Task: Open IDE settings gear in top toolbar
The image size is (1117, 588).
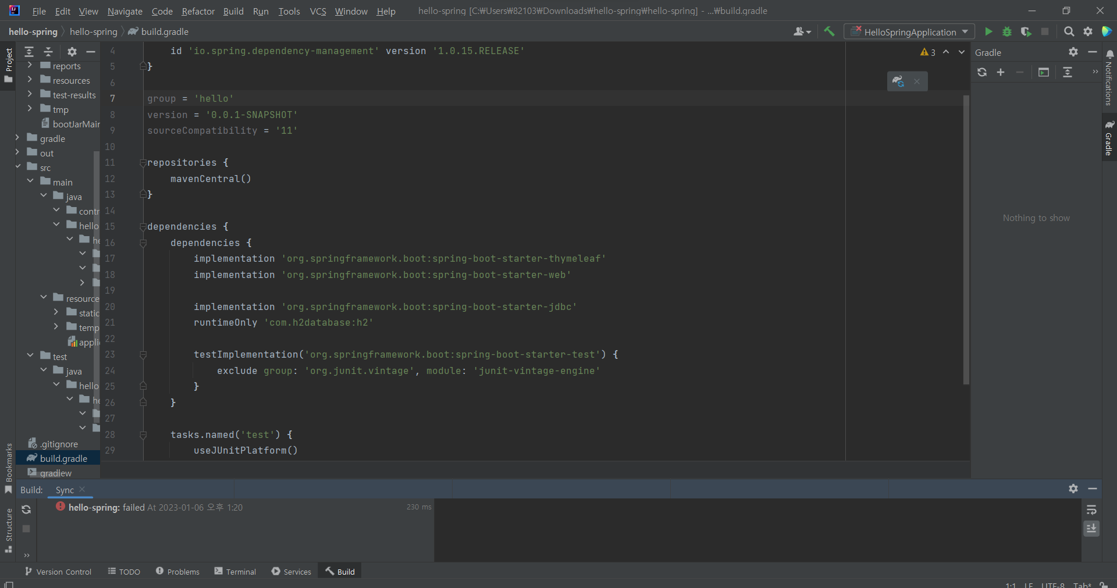Action: 1088,31
